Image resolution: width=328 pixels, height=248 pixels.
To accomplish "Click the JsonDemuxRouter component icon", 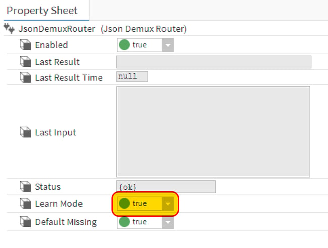I will coord(9,28).
